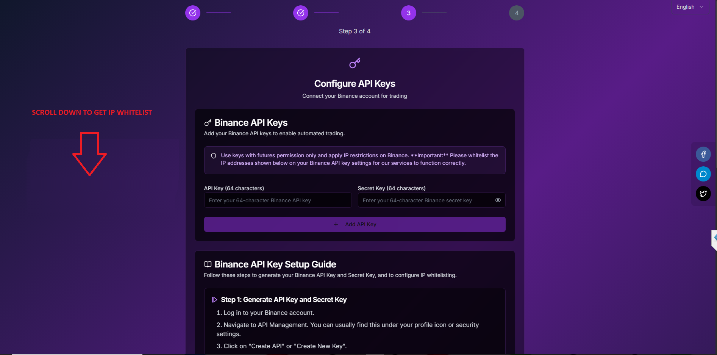The height and width of the screenshot is (355, 717).
Task: Click the Configure API Keys heading
Action: pos(355,83)
